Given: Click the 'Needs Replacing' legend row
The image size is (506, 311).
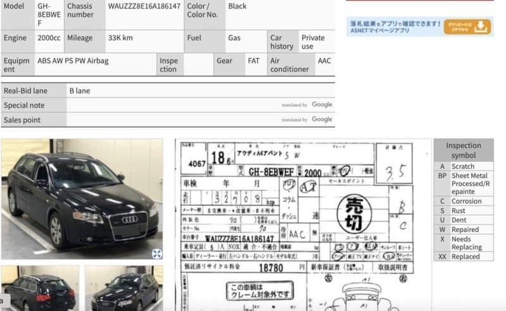Looking at the screenshot, I should tap(464, 243).
